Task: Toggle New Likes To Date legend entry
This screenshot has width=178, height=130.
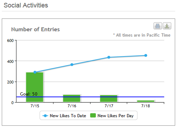Action: tap(64, 116)
